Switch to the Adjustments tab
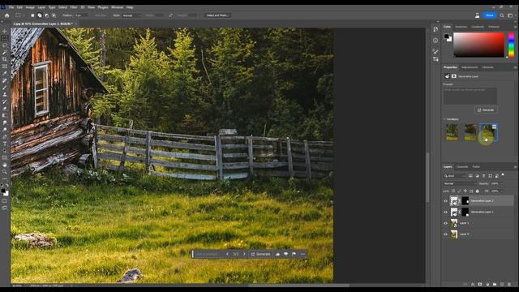The image size is (519, 292). (x=470, y=67)
